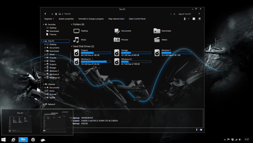Screen dimensions: 253x143
Task: Expand Projects drive in navigation tree
Action: tap(45, 64)
